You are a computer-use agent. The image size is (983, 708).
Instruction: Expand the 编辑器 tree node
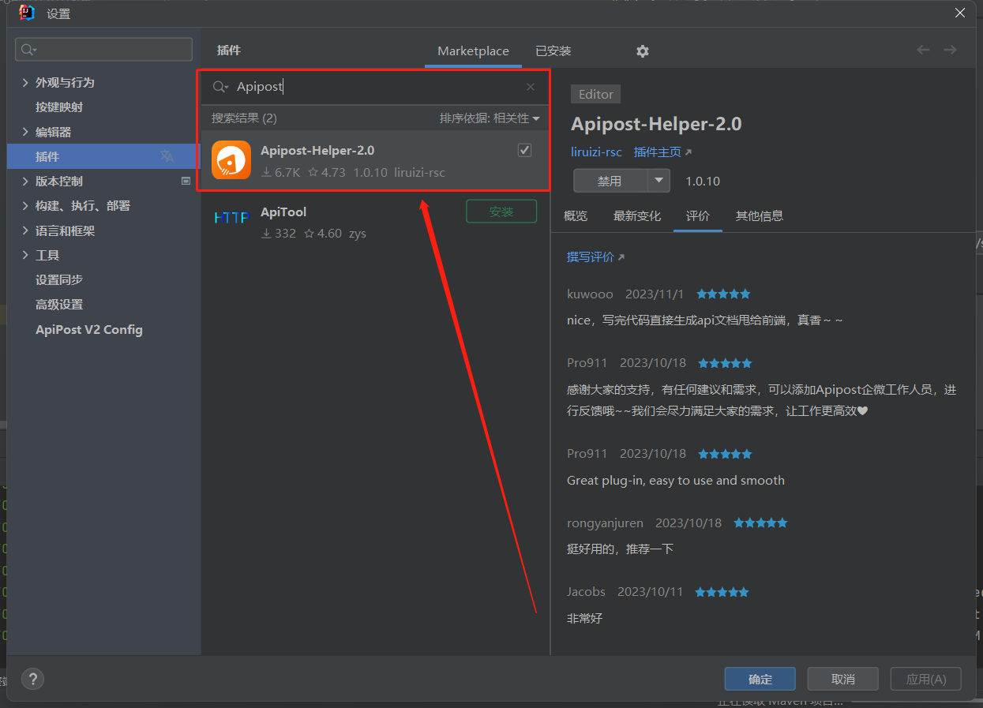click(x=25, y=132)
